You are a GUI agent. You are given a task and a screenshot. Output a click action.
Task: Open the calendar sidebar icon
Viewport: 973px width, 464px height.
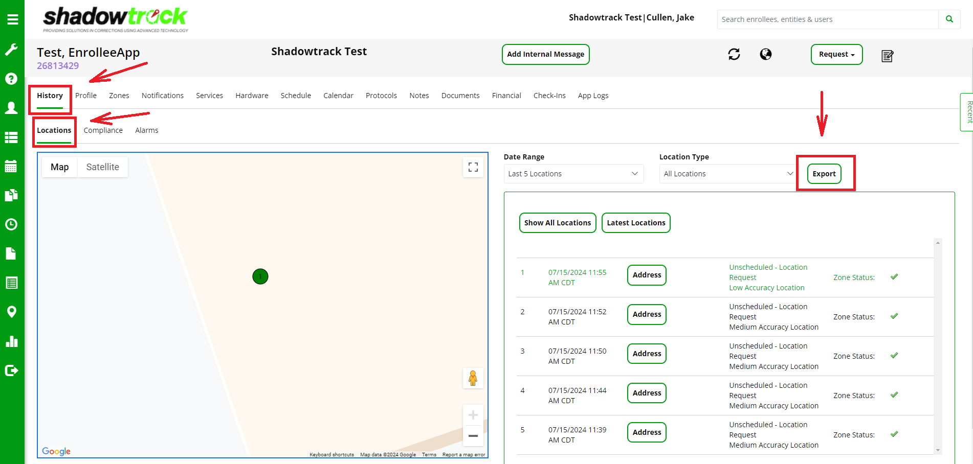[x=11, y=166]
